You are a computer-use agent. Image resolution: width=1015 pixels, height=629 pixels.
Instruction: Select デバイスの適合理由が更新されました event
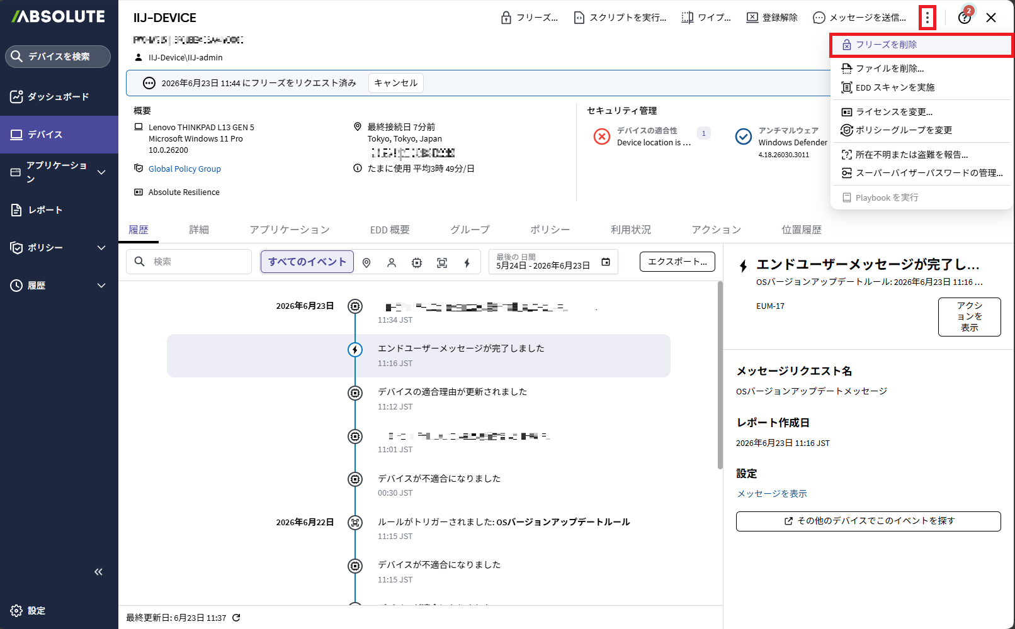pyautogui.click(x=419, y=399)
